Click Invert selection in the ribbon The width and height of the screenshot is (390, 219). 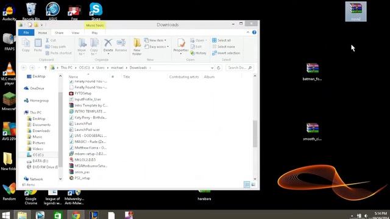click(226, 53)
